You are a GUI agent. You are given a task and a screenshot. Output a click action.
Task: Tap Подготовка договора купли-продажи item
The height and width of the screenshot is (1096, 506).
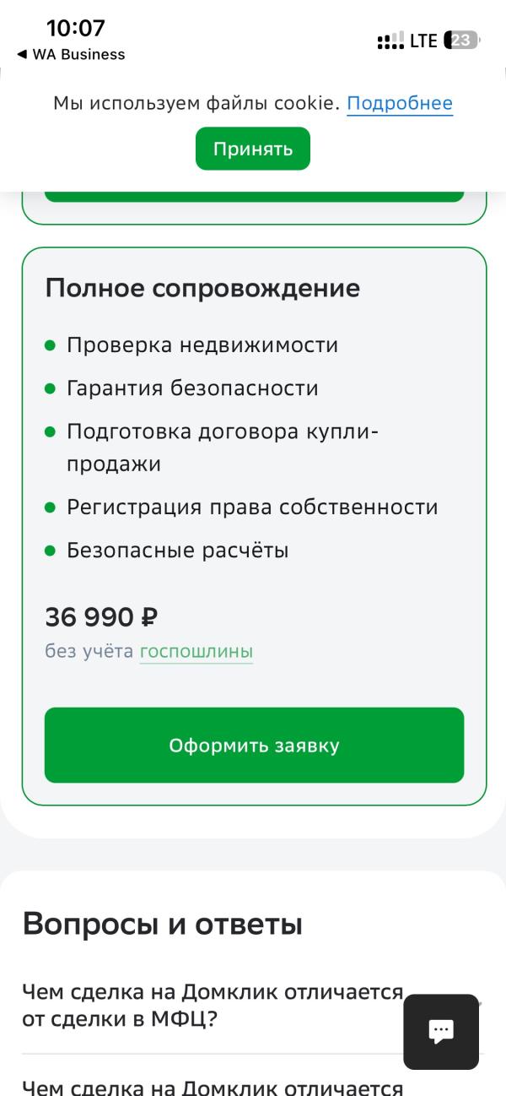(x=223, y=447)
